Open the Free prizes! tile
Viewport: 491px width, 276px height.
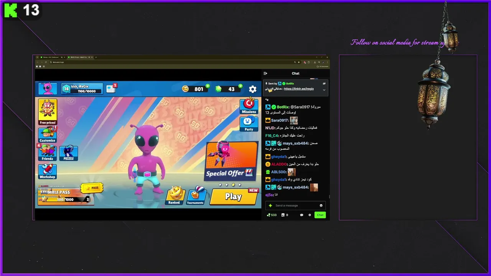(x=48, y=112)
